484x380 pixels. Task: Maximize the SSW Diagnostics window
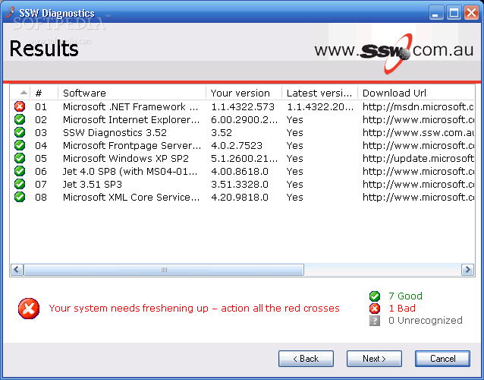tap(454, 13)
